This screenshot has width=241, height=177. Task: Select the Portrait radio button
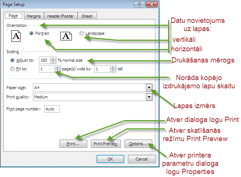(x=31, y=34)
